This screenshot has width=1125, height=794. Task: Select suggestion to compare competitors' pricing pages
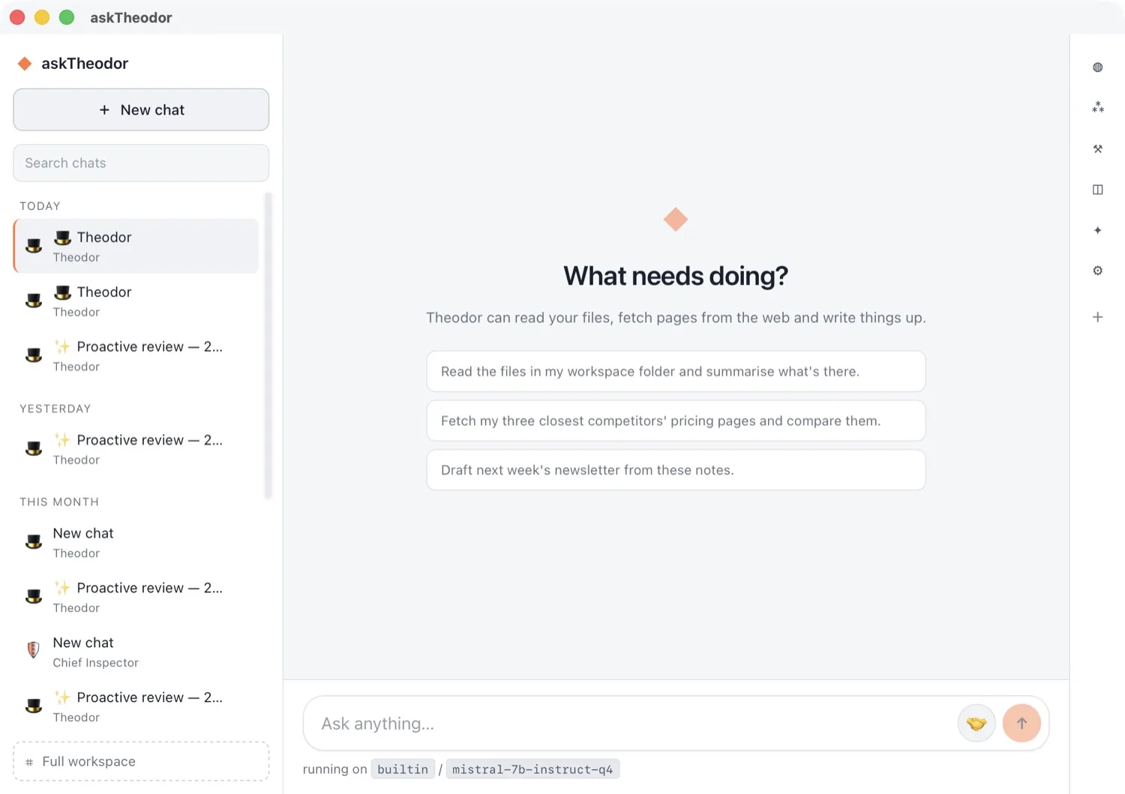tap(676, 421)
